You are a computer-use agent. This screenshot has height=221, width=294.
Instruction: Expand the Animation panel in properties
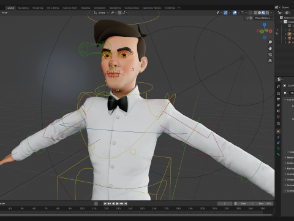pos(289,185)
